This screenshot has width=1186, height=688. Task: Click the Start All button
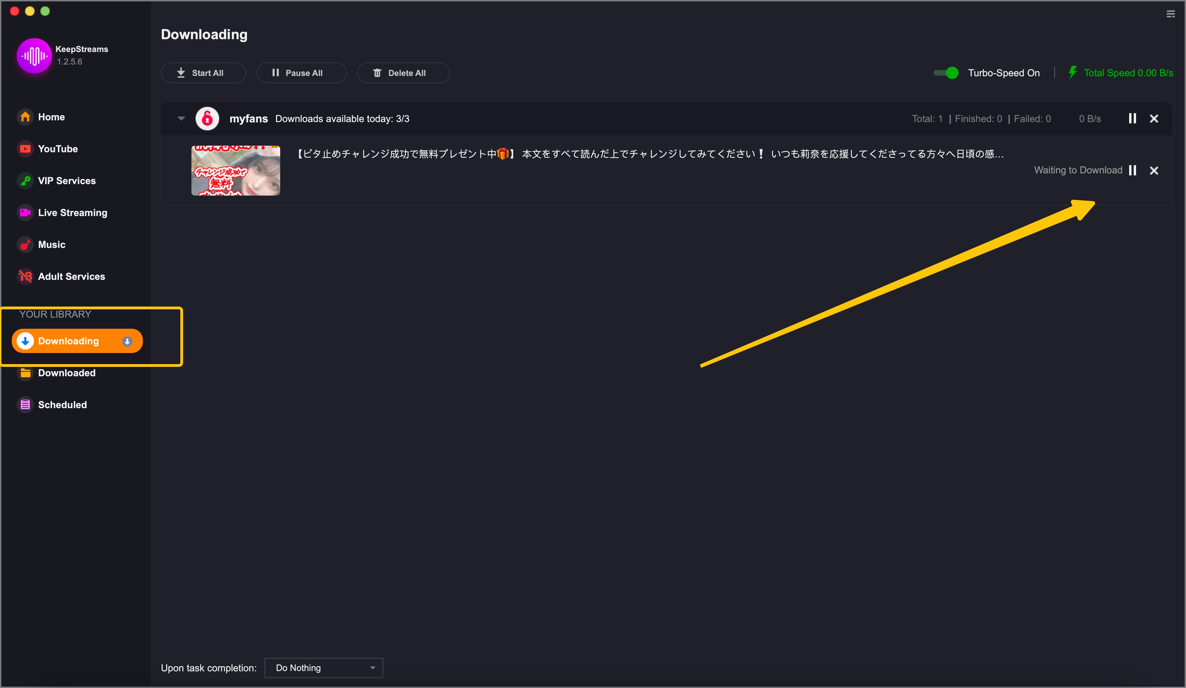pos(203,73)
